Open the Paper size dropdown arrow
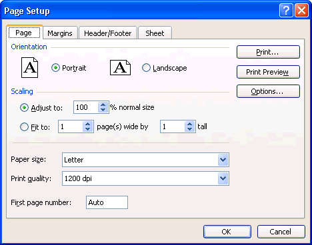312x245 pixels. pyautogui.click(x=223, y=160)
